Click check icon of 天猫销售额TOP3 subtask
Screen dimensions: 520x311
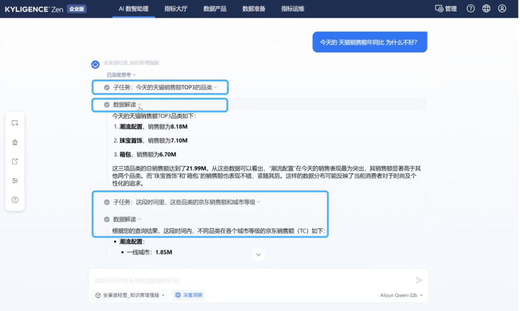(x=106, y=88)
